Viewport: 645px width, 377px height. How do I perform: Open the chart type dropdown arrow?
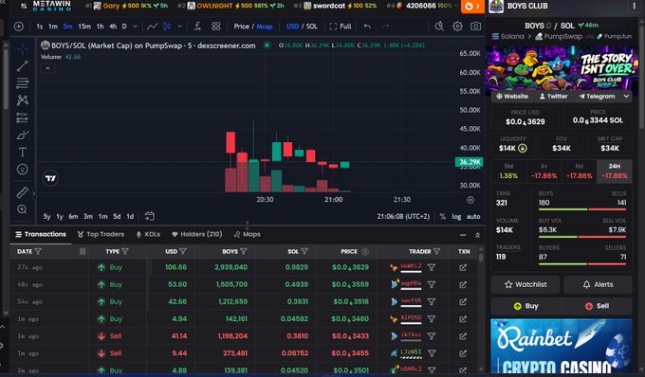pos(180,27)
